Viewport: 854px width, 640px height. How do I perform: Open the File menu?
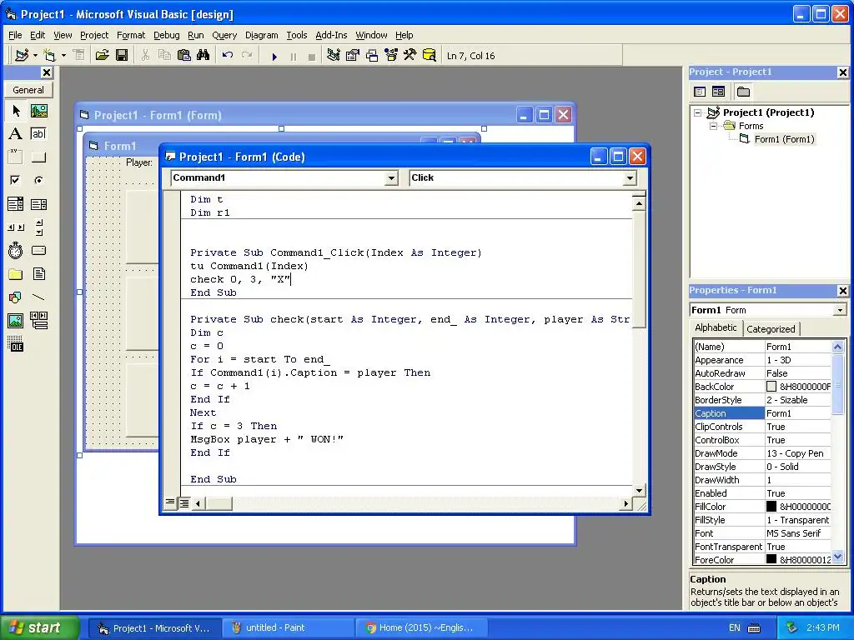pos(15,35)
